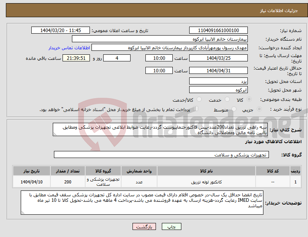Click the طبقه بندی موضوعی label

281,100
